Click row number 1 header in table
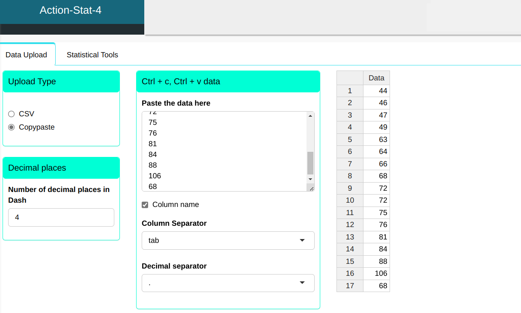Viewport: 521px width, 313px height. coord(350,91)
